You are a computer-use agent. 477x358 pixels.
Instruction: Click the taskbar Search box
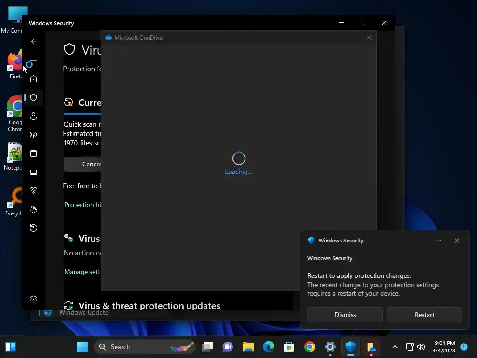click(144, 347)
